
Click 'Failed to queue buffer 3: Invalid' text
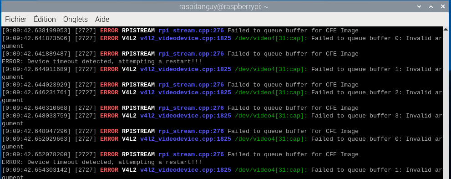372,116
